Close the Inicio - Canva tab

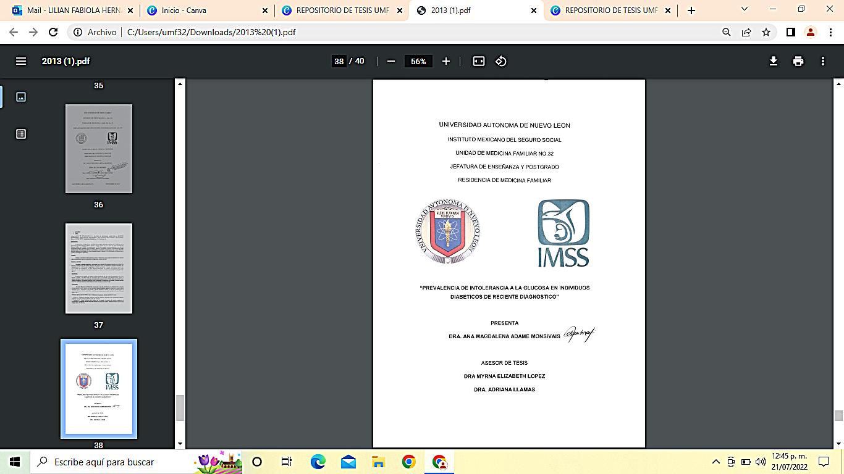coord(265,10)
